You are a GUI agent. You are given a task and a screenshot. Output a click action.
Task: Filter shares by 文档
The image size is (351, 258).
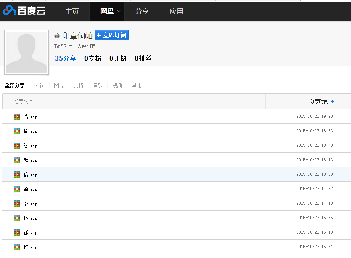click(79, 85)
